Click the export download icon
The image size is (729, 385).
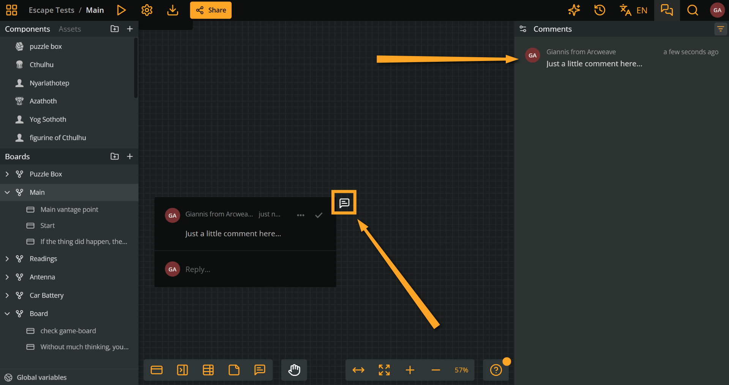point(173,10)
